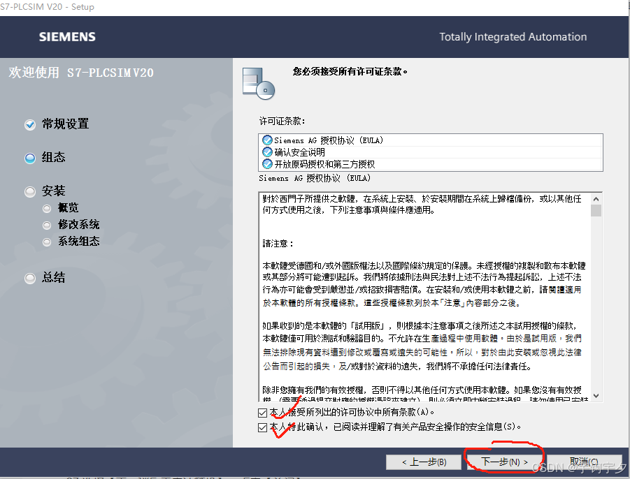Click the 修改系统 sub-step indicator
The width and height of the screenshot is (630, 479).
tap(47, 226)
